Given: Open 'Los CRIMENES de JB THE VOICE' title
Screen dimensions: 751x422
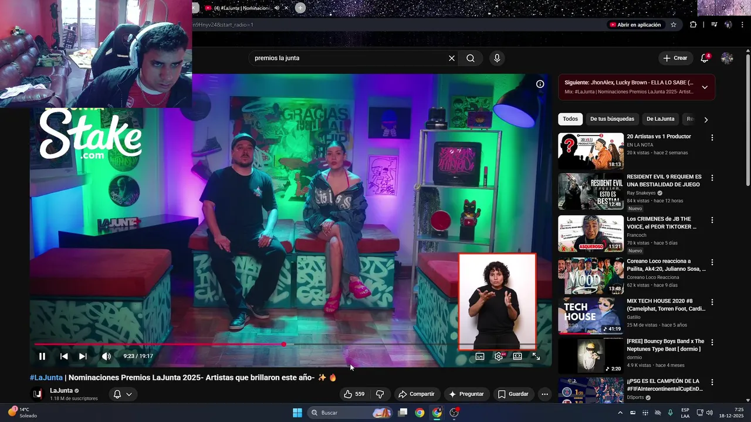Looking at the screenshot, I should 662,223.
